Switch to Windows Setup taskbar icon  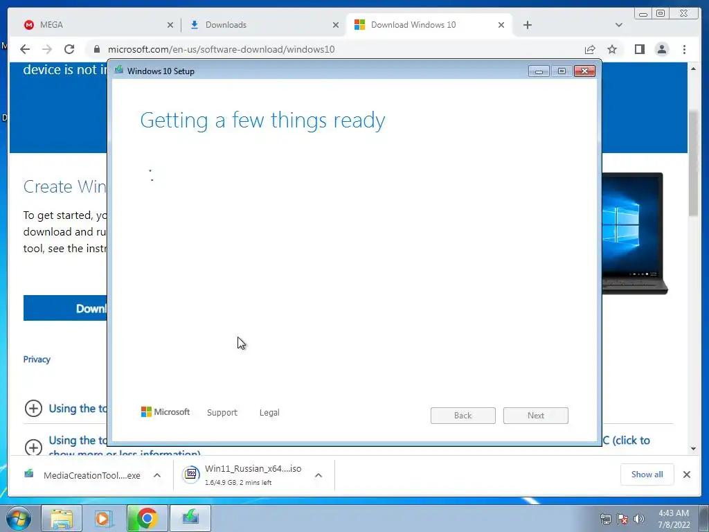tap(190, 518)
